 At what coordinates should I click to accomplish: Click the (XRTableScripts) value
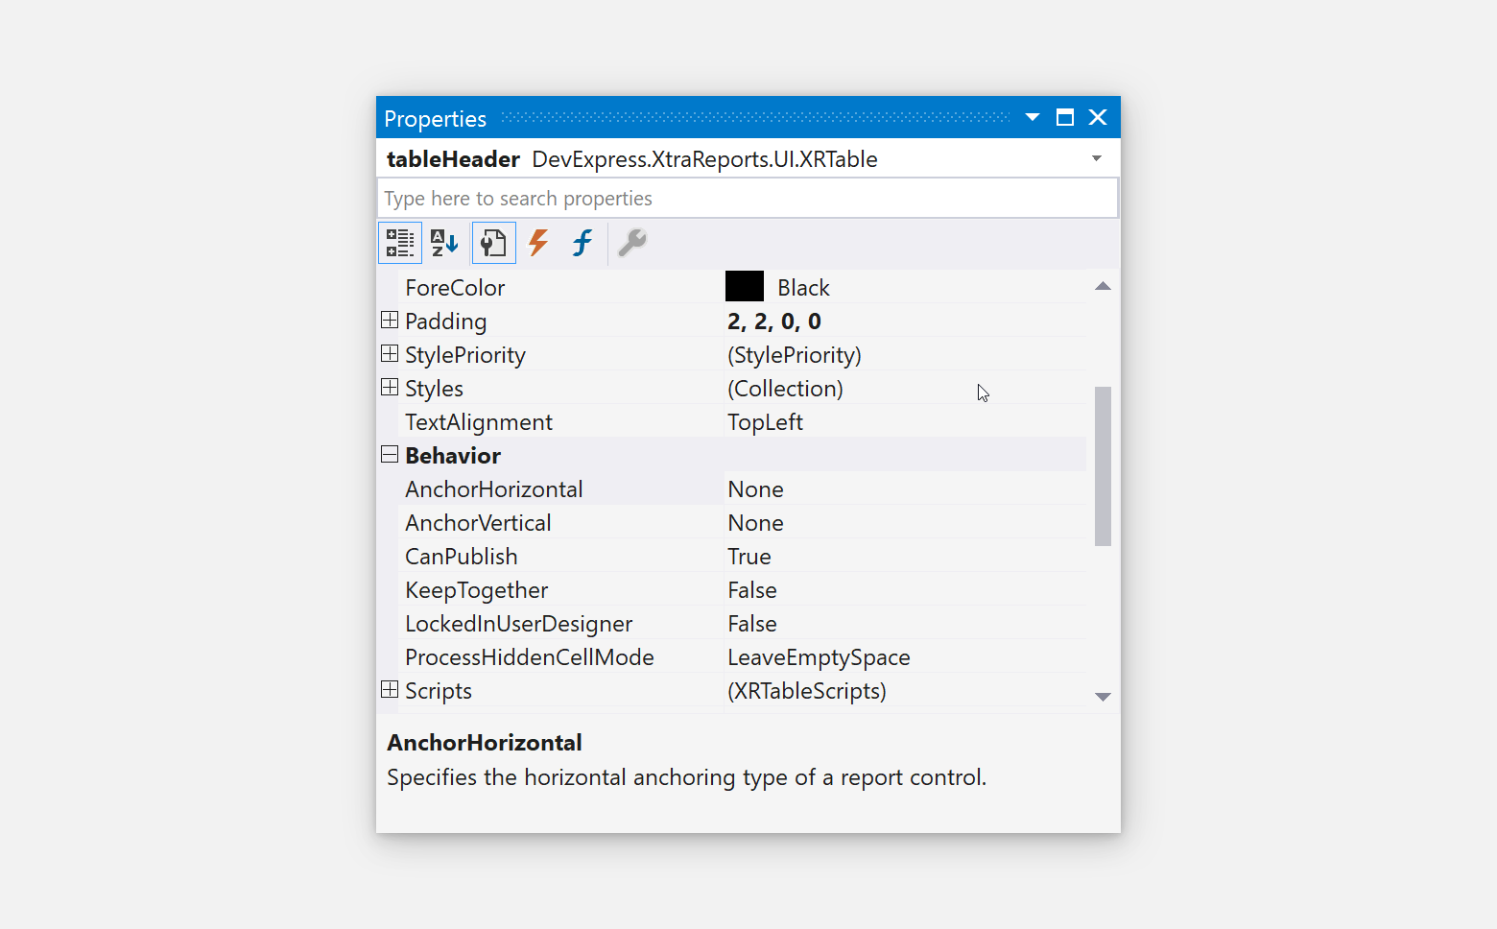click(807, 691)
